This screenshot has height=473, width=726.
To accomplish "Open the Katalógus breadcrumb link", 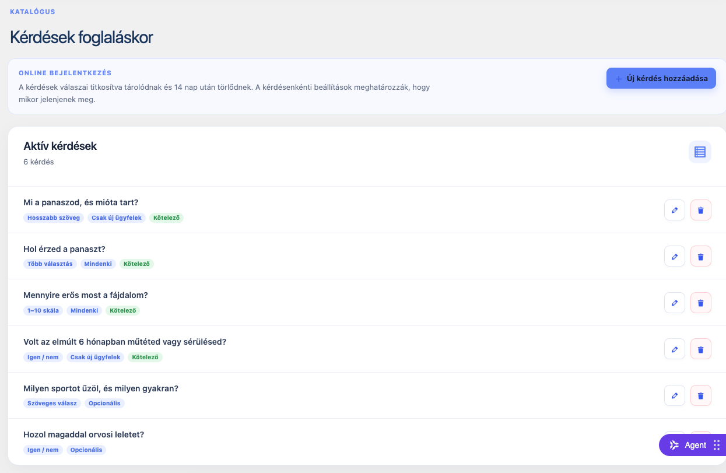I will coord(33,12).
